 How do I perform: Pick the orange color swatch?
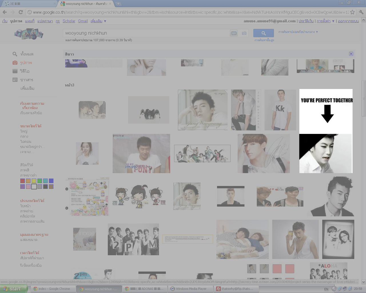28,181
